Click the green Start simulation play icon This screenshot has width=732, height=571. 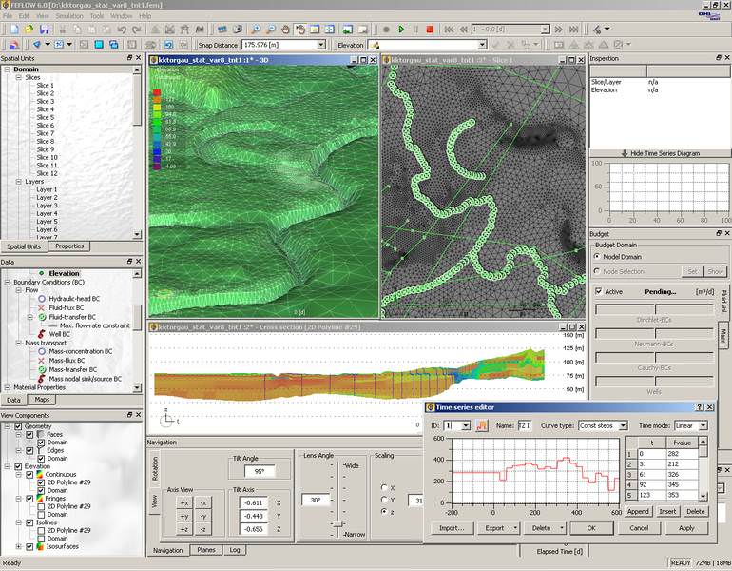pos(401,30)
